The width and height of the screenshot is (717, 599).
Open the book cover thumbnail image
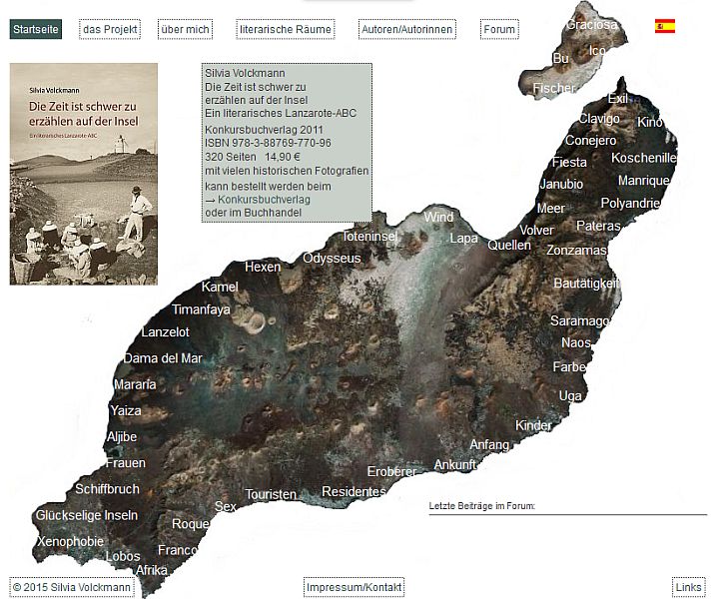[84, 175]
